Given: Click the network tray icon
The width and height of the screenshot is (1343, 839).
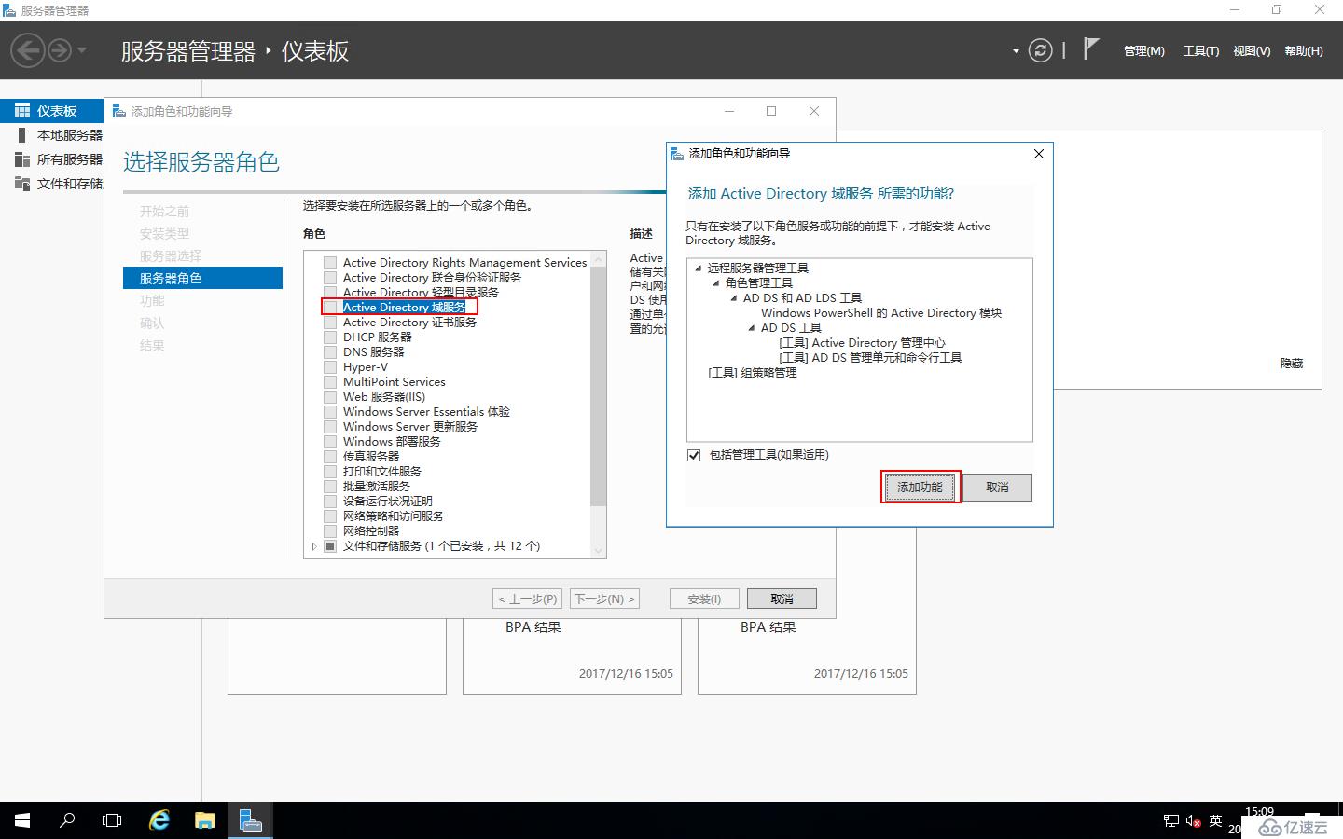Looking at the screenshot, I should pyautogui.click(x=1171, y=821).
